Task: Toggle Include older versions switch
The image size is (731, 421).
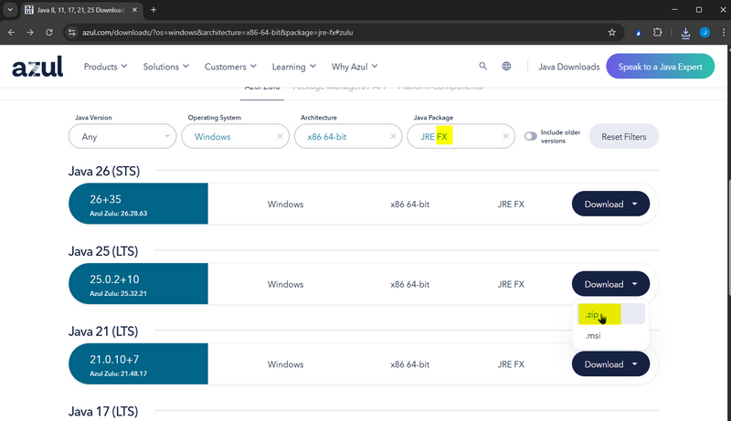Action: [530, 137]
